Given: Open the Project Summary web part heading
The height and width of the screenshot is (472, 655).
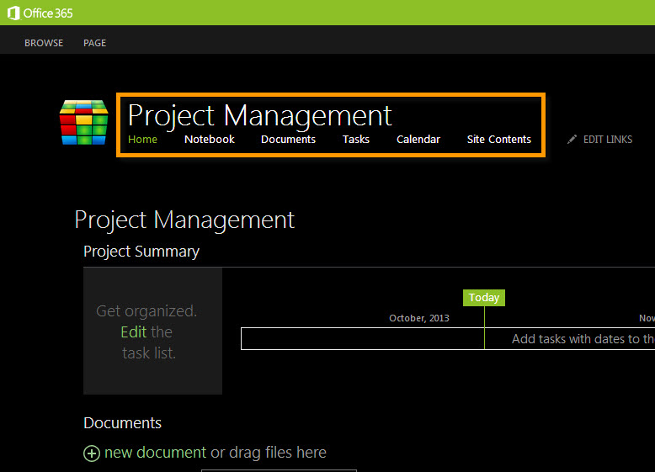Looking at the screenshot, I should 141,252.
